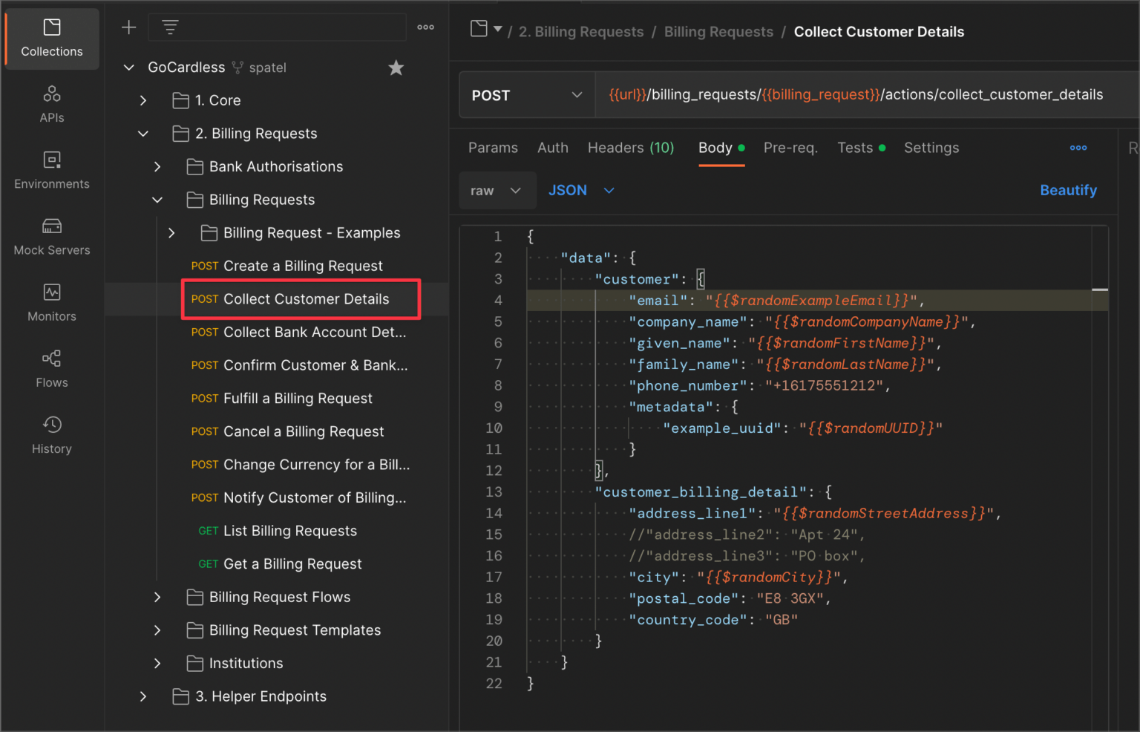Click the 3. Helper Endpoints folder icon
Screen dimensions: 1140x732
(x=180, y=696)
